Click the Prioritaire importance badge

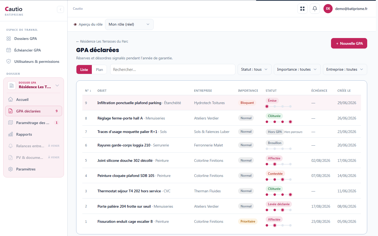(248, 221)
